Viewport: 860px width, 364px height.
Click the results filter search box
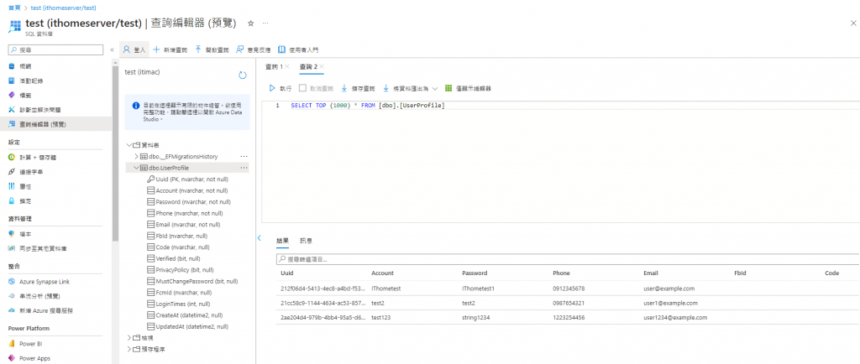[568, 259]
